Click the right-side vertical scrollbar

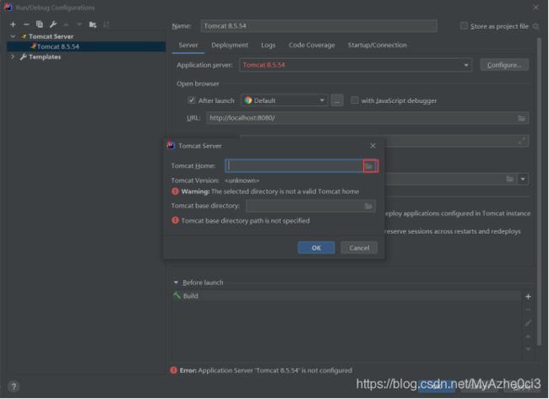coord(539,191)
